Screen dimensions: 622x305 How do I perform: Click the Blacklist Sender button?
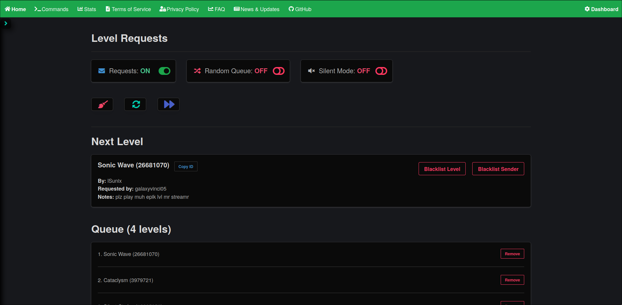pos(498,169)
